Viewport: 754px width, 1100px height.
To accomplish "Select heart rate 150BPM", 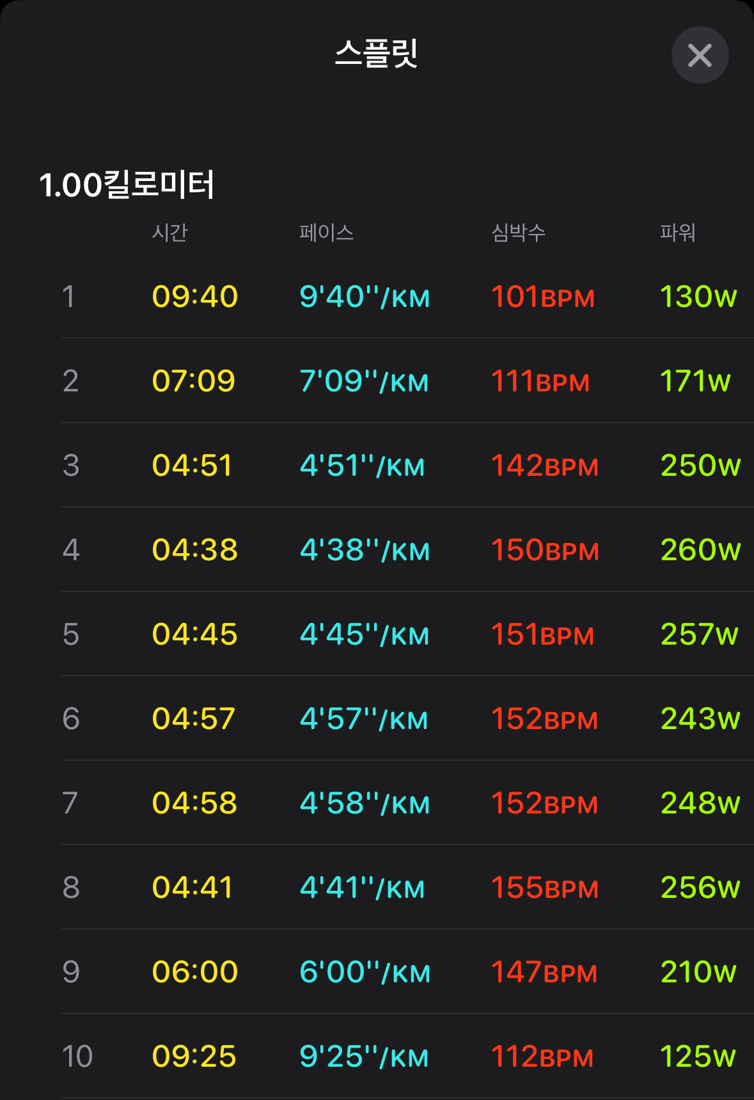I will (x=546, y=550).
